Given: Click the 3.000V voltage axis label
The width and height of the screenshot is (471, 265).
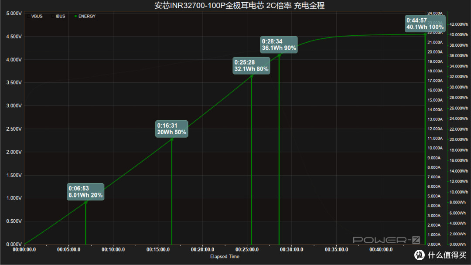Looking at the screenshot, I should [x=14, y=105].
